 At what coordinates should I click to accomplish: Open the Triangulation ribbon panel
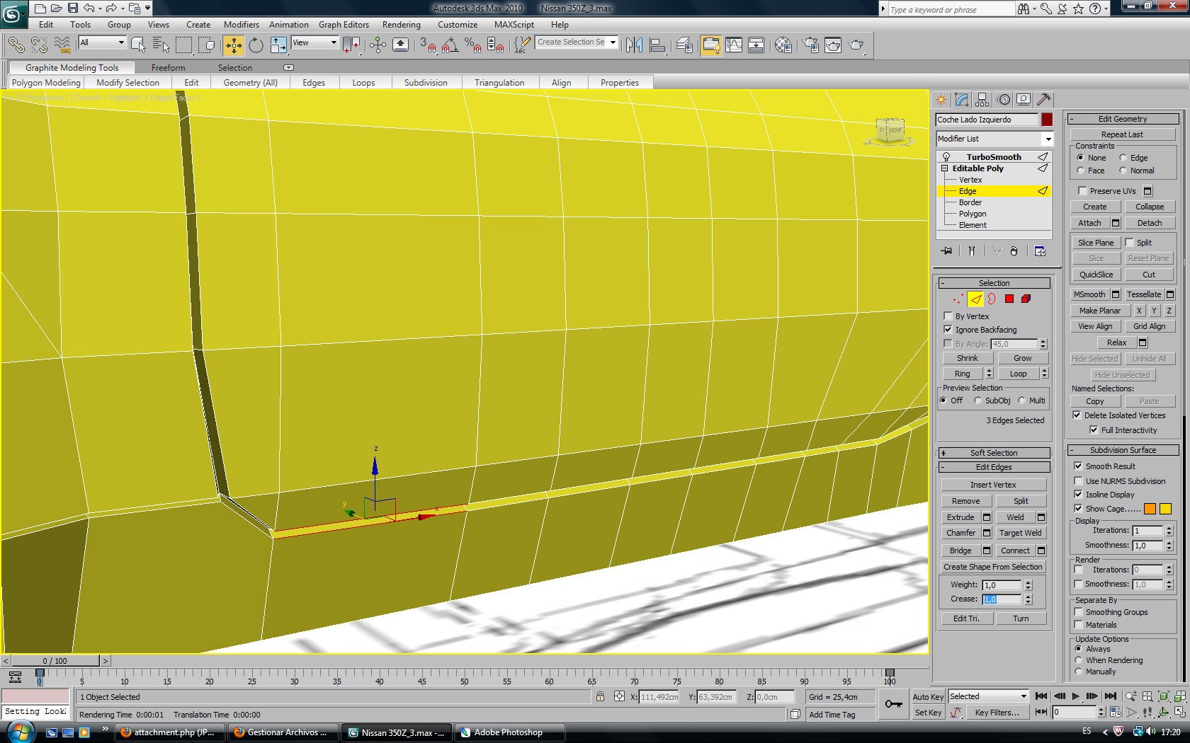pyautogui.click(x=499, y=83)
